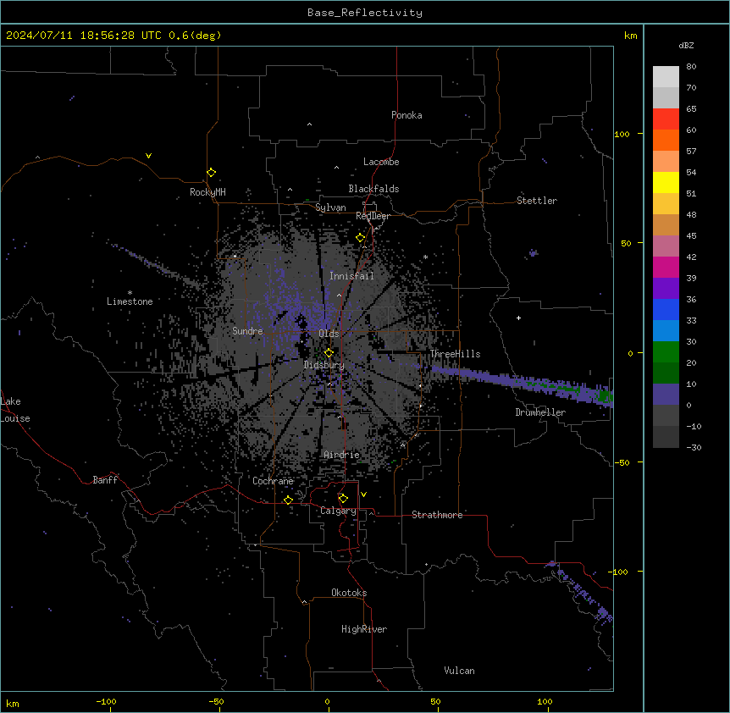The height and width of the screenshot is (713, 730).
Task: Click the yellow V marker northwest of RockyMH
Action: click(x=148, y=156)
